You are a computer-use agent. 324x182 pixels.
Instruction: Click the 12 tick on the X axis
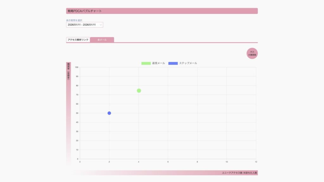tap(256, 162)
